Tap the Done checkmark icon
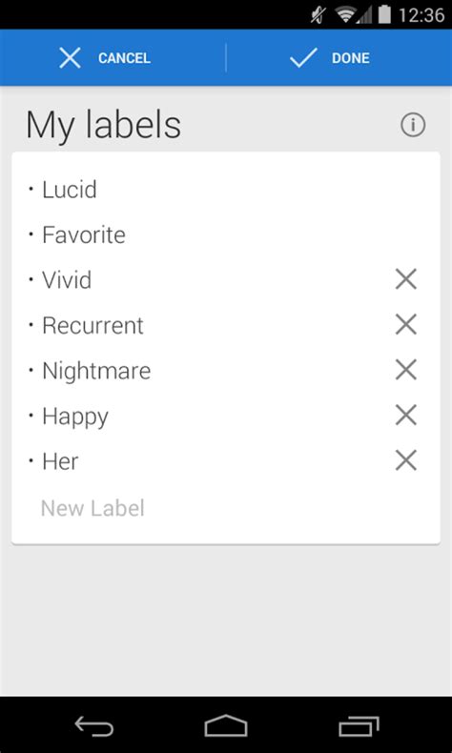 tap(303, 58)
